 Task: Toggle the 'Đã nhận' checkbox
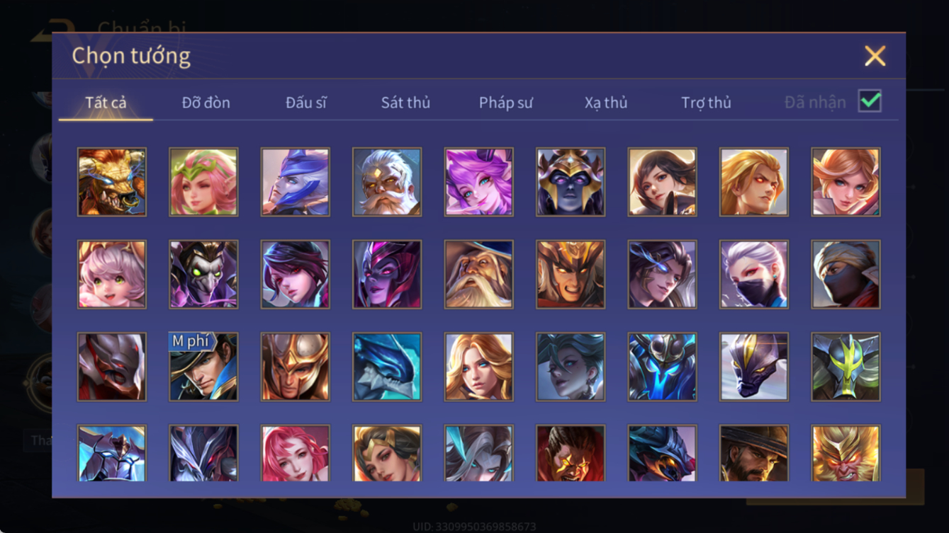click(870, 101)
